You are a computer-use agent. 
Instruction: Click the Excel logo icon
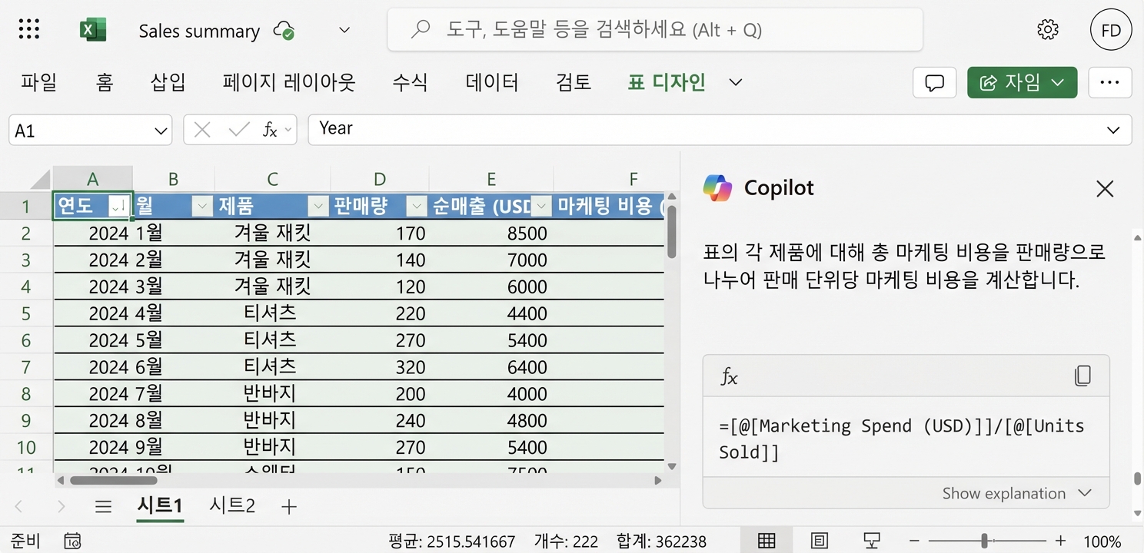tap(93, 30)
